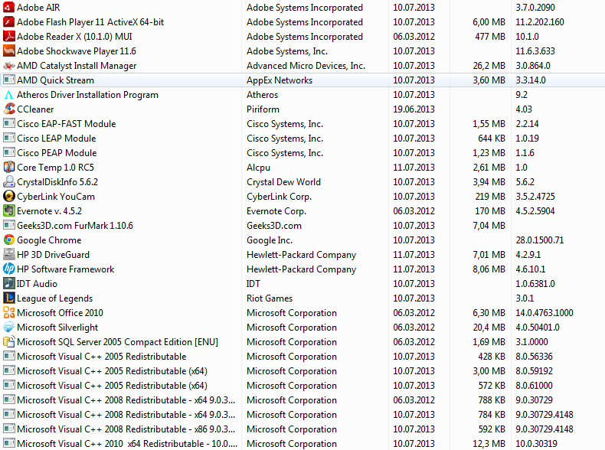
Task: Click the Evernote v. 4.5.2 icon
Action: point(9,211)
